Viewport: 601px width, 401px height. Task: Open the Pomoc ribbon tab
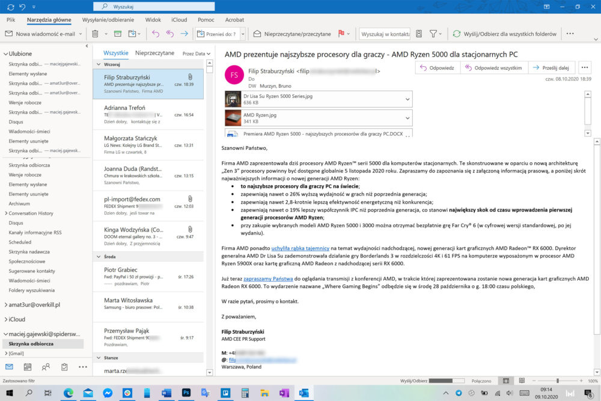(x=206, y=20)
